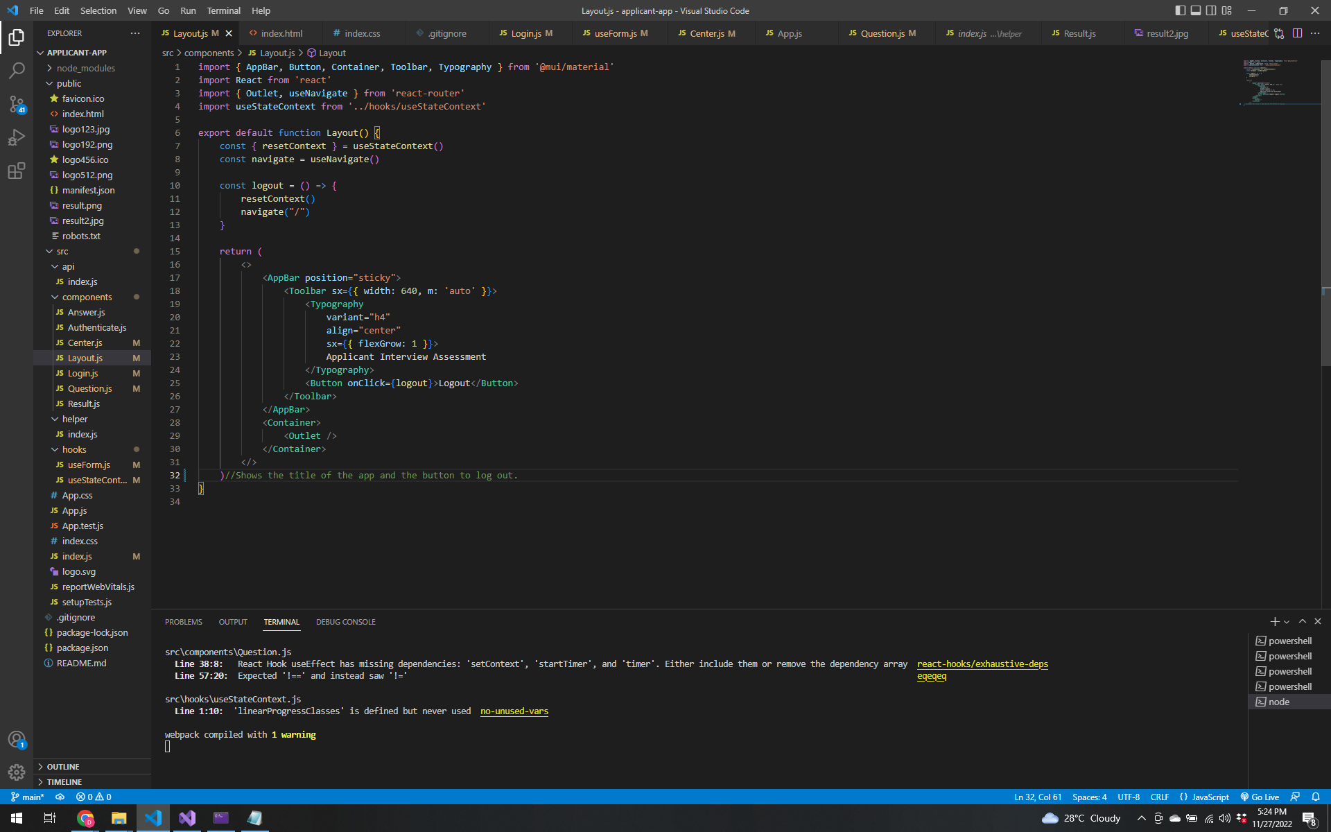The image size is (1331, 832).
Task: Toggle the secondary side bar
Action: [1211, 10]
